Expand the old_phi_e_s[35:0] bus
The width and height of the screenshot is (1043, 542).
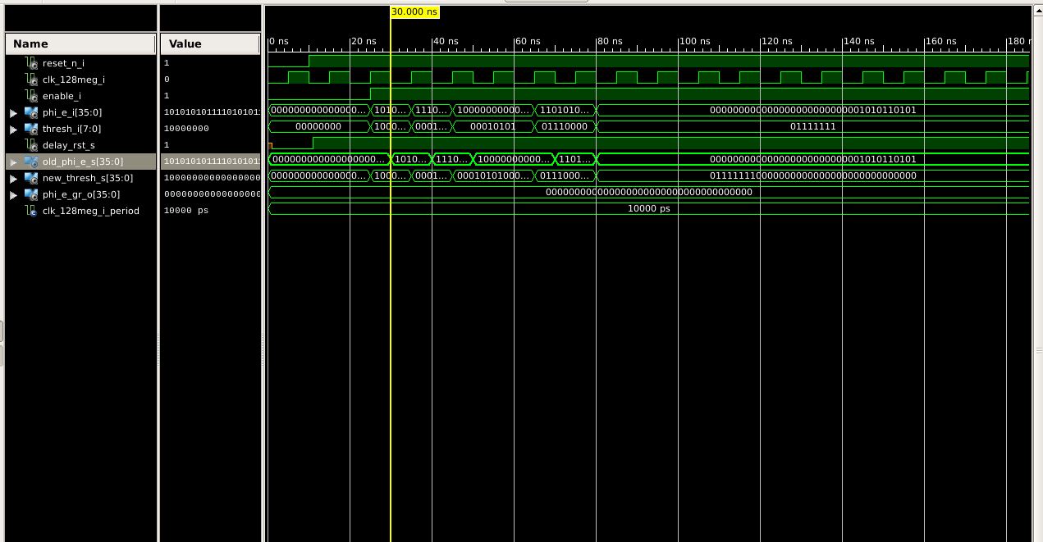point(13,162)
